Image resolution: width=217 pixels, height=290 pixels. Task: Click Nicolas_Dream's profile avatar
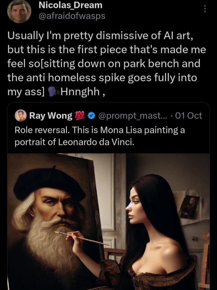coord(19,12)
